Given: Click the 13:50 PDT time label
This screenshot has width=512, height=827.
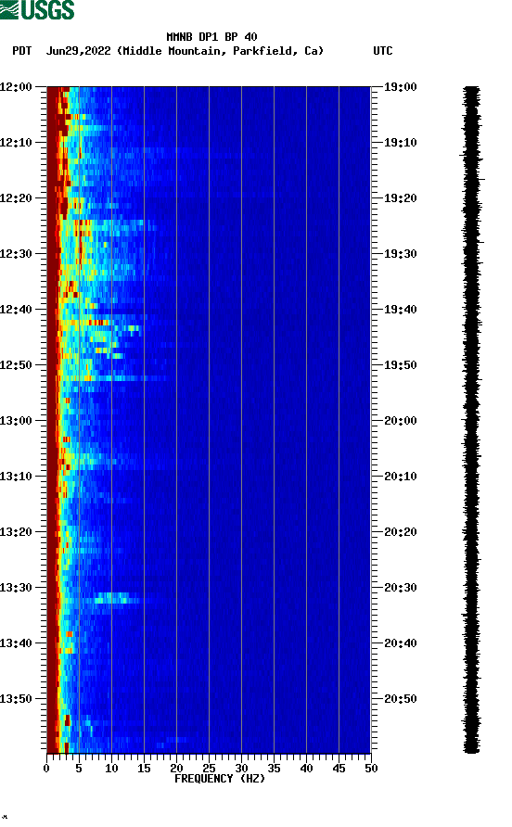Looking at the screenshot, I should coord(16,699).
